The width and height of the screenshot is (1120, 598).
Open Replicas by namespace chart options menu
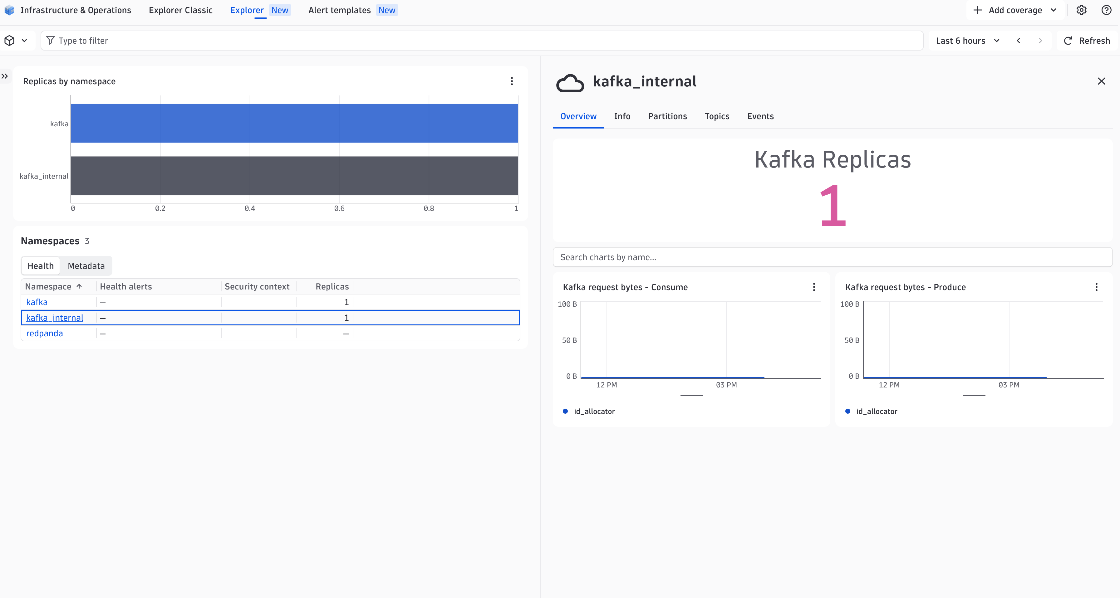coord(512,81)
